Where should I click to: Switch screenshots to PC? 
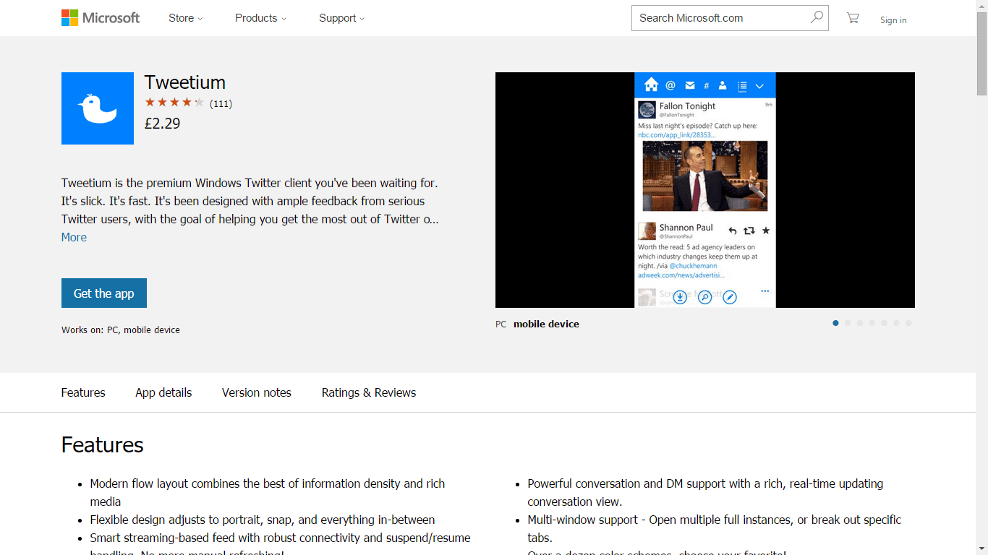click(501, 324)
